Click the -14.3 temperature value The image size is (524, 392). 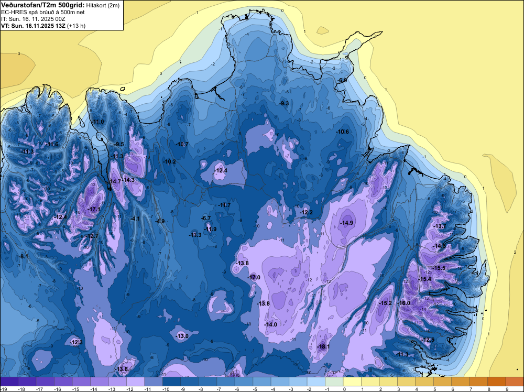tap(128, 179)
